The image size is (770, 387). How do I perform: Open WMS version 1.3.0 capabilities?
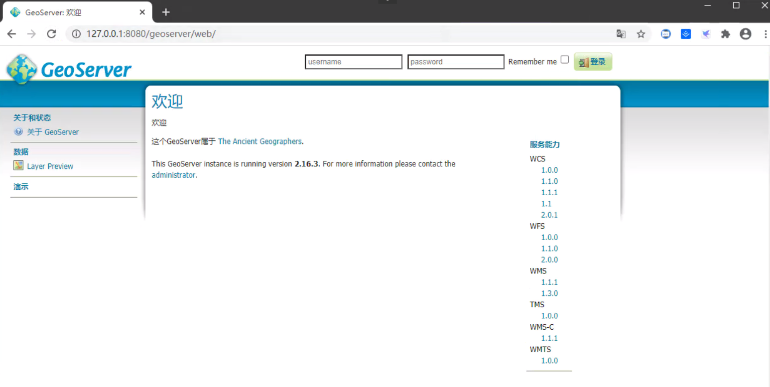(549, 293)
